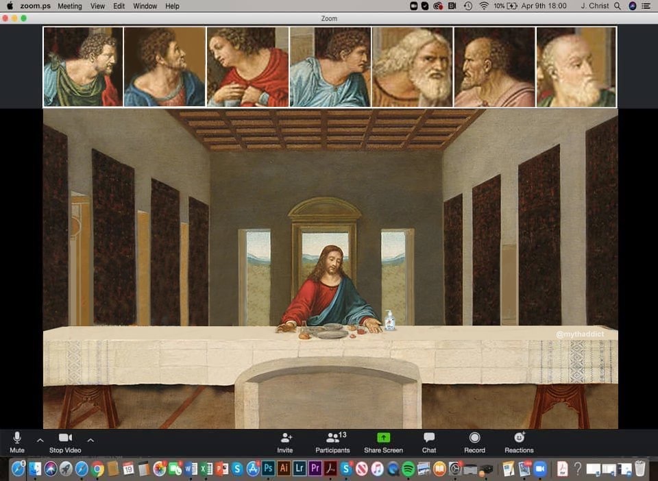Launch Photoshop from the dock
This screenshot has width=658, height=481.
click(268, 469)
